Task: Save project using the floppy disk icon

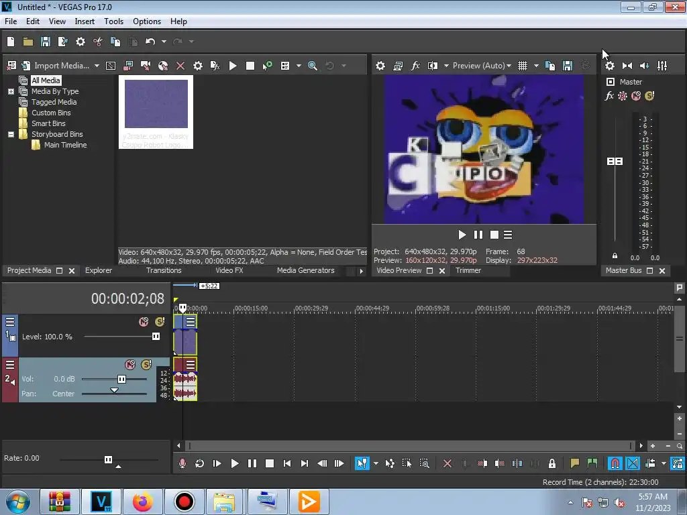Action: tap(46, 42)
